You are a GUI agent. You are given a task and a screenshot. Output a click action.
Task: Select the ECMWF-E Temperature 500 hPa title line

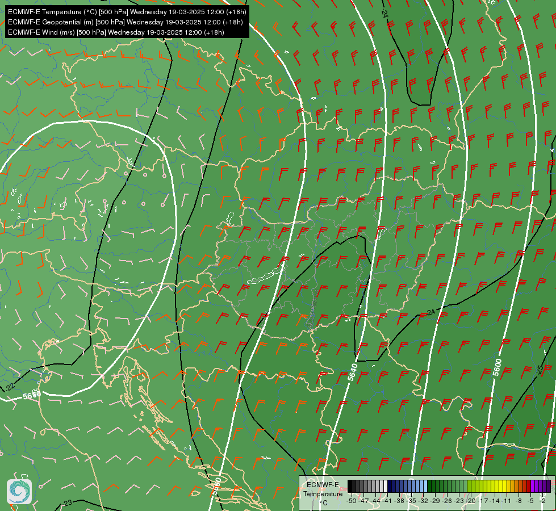click(x=127, y=12)
